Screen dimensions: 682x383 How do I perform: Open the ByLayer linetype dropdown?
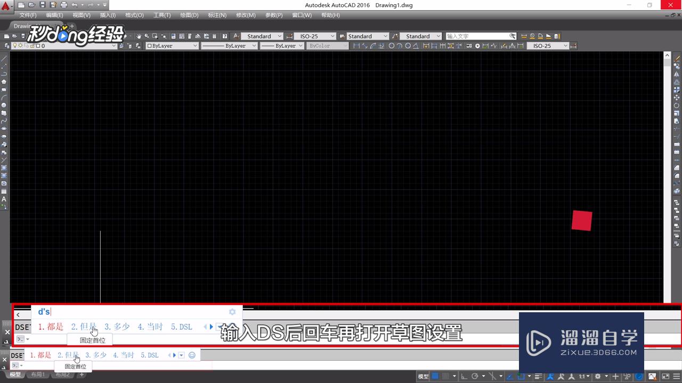pos(229,45)
